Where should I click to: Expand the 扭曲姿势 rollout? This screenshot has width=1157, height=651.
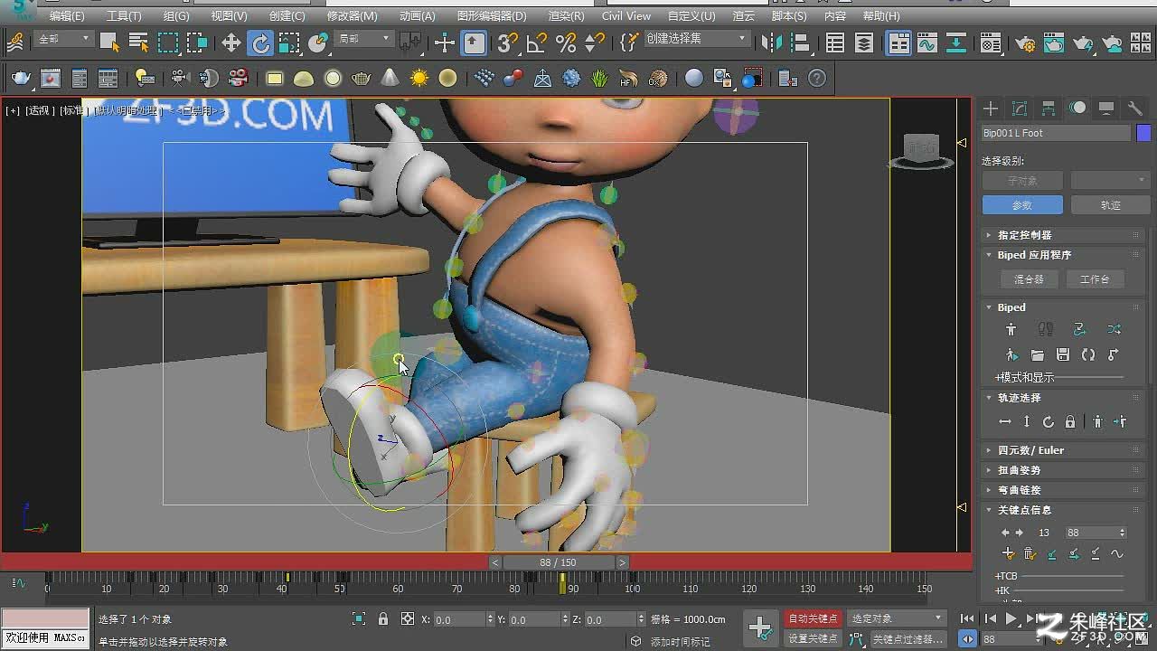pos(1063,470)
